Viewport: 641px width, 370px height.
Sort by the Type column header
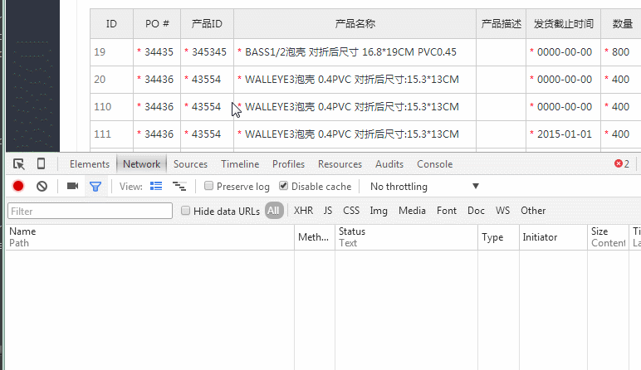pyautogui.click(x=499, y=237)
